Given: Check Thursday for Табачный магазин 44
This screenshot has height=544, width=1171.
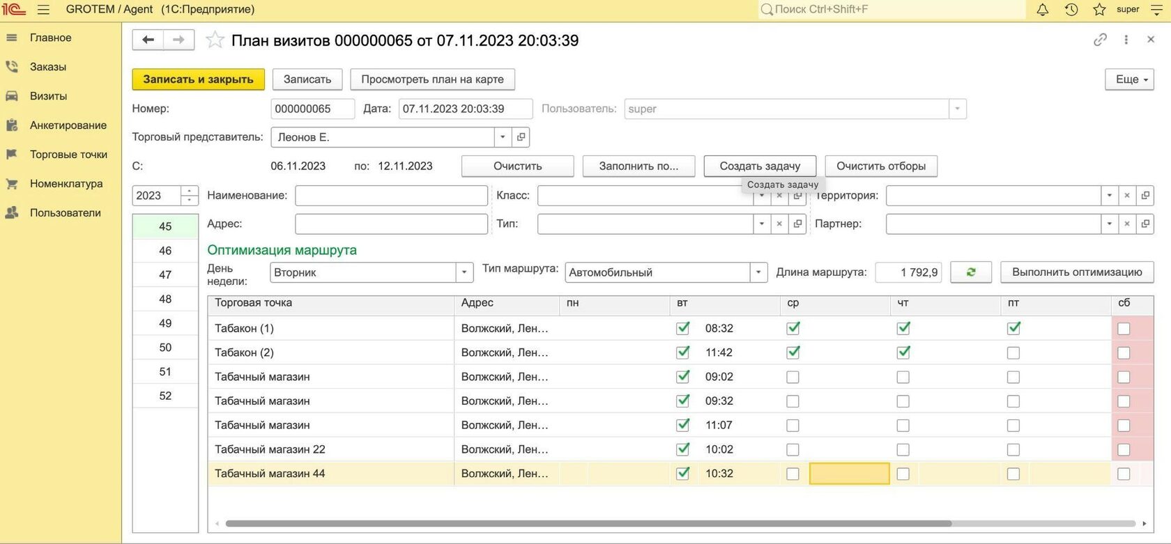Looking at the screenshot, I should click(x=903, y=474).
